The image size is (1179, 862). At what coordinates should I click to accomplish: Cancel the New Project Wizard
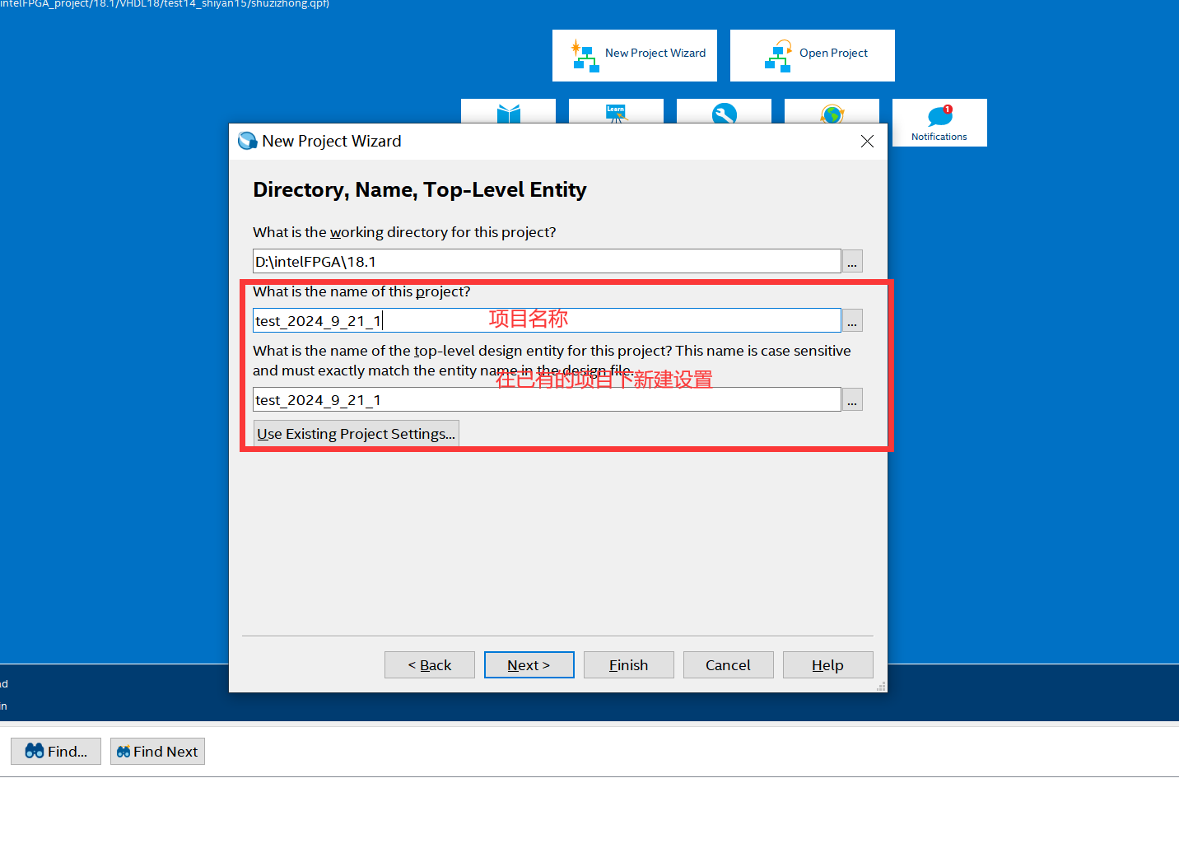tap(728, 665)
